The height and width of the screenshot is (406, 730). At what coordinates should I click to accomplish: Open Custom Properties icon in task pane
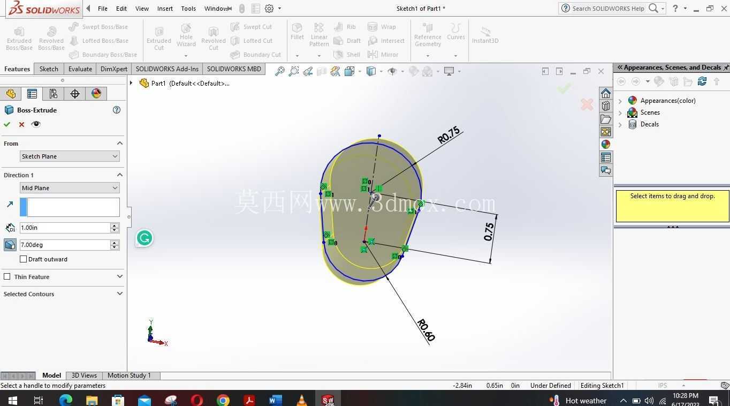tap(605, 157)
